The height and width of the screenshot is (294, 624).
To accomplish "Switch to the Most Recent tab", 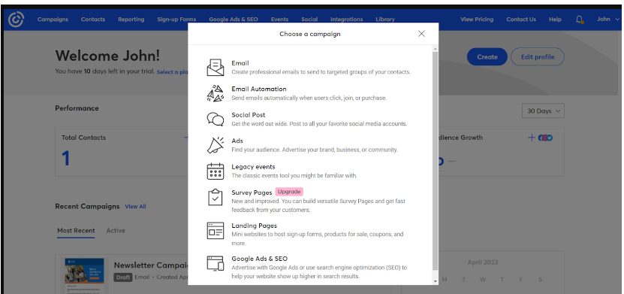I will click(x=76, y=230).
